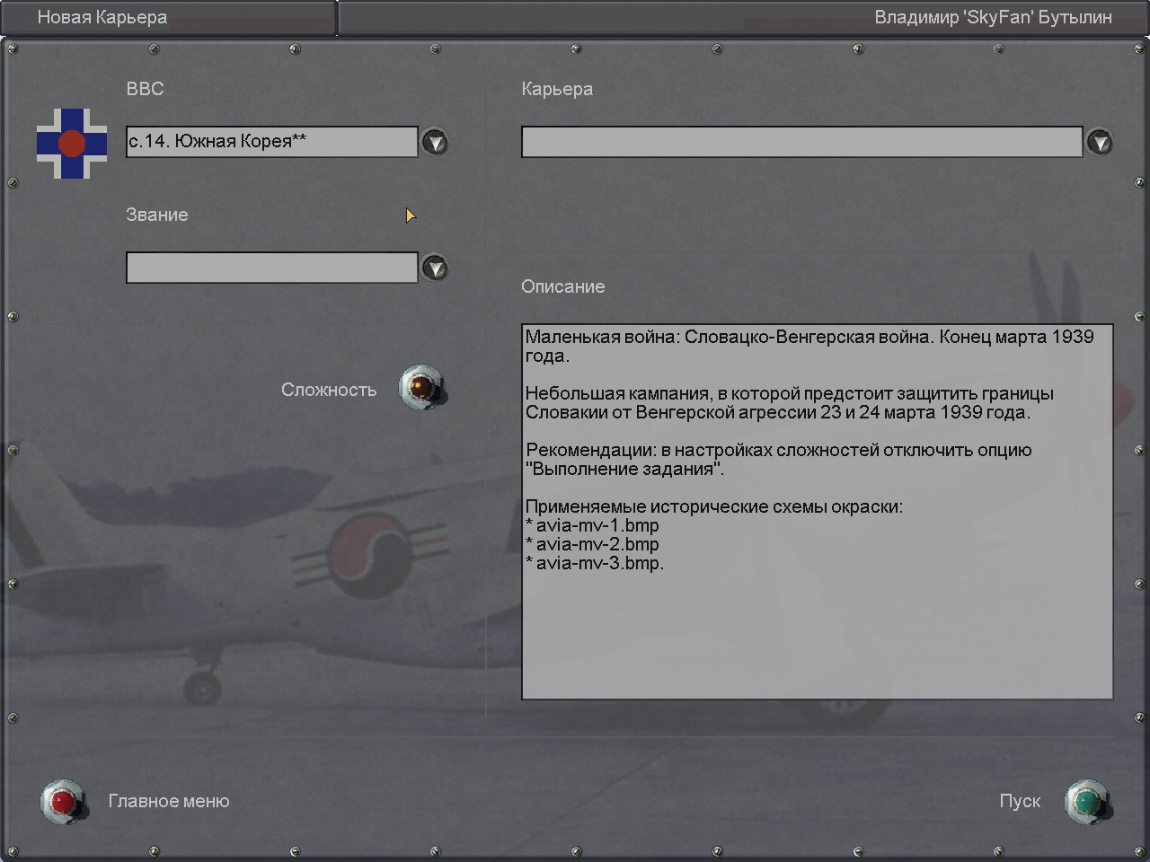Viewport: 1150px width, 862px height.
Task: Click the Сложность label text
Action: coord(329,390)
